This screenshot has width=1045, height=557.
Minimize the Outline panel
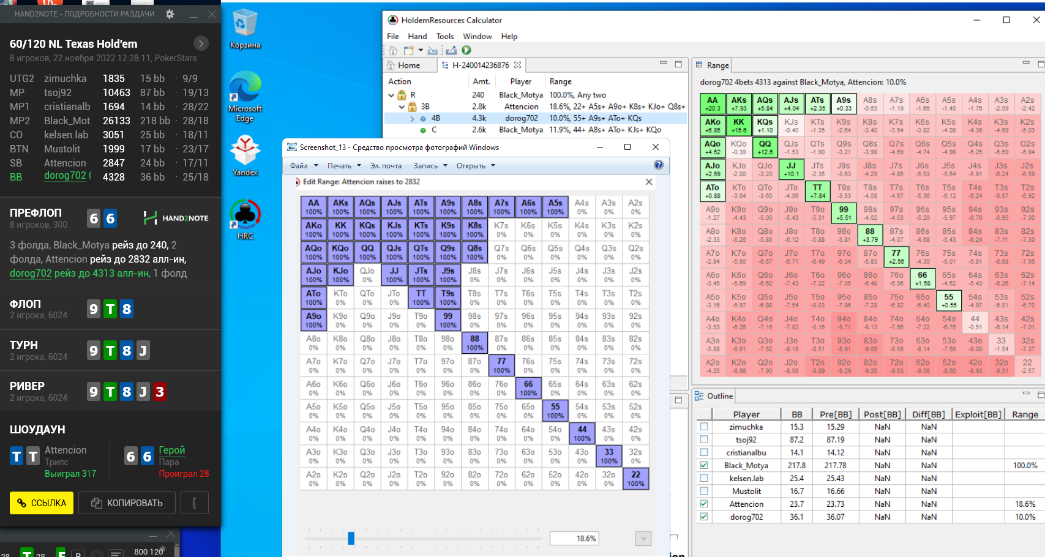pyautogui.click(x=1027, y=393)
